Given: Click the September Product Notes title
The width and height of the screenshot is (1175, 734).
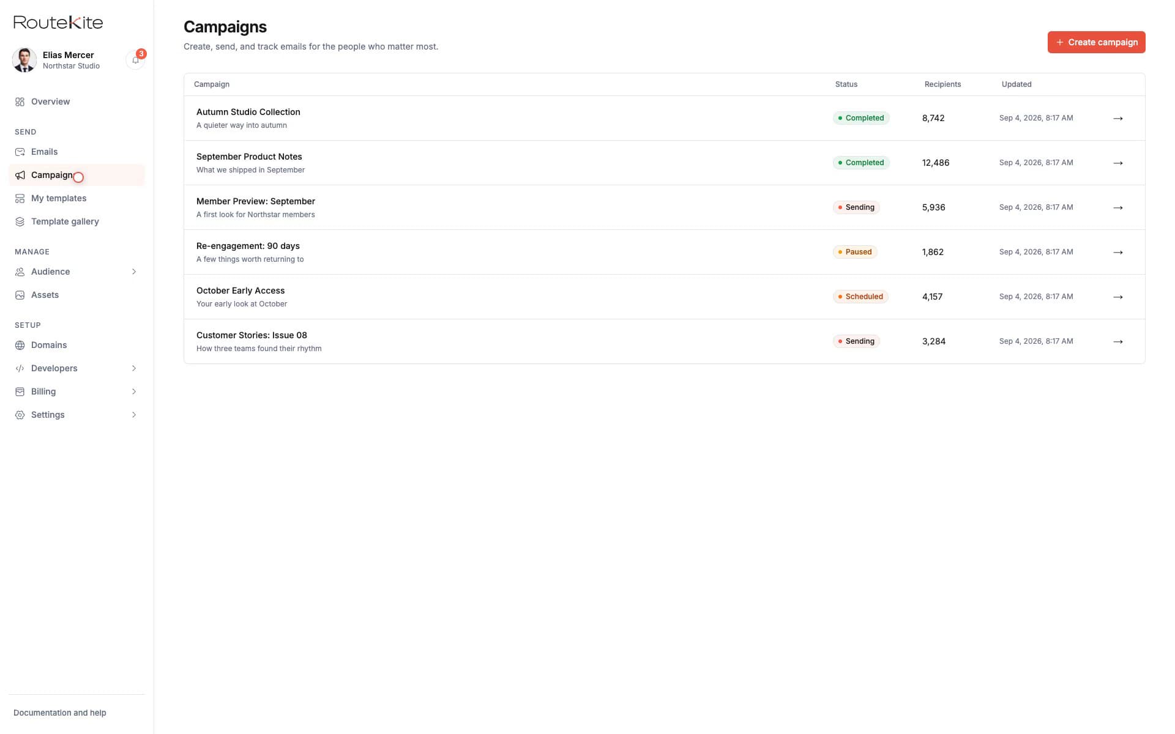Looking at the screenshot, I should pyautogui.click(x=249, y=157).
